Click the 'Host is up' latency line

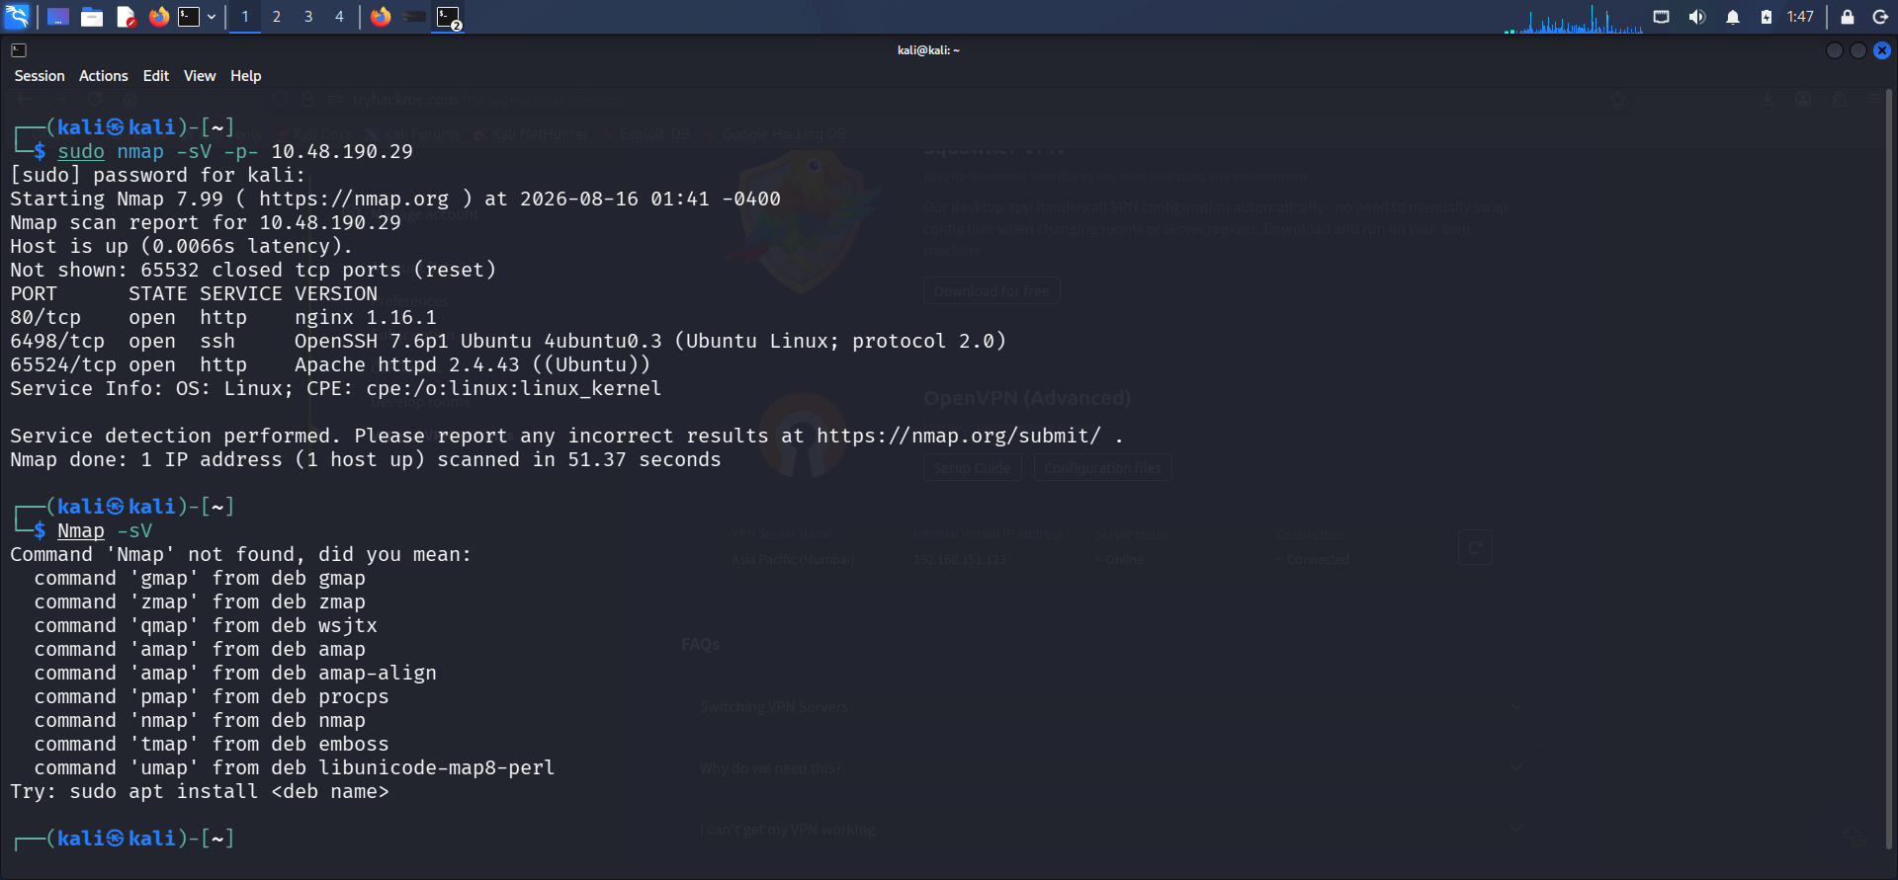[x=182, y=246]
